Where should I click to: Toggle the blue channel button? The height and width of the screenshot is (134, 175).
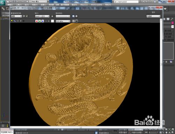click(43, 21)
